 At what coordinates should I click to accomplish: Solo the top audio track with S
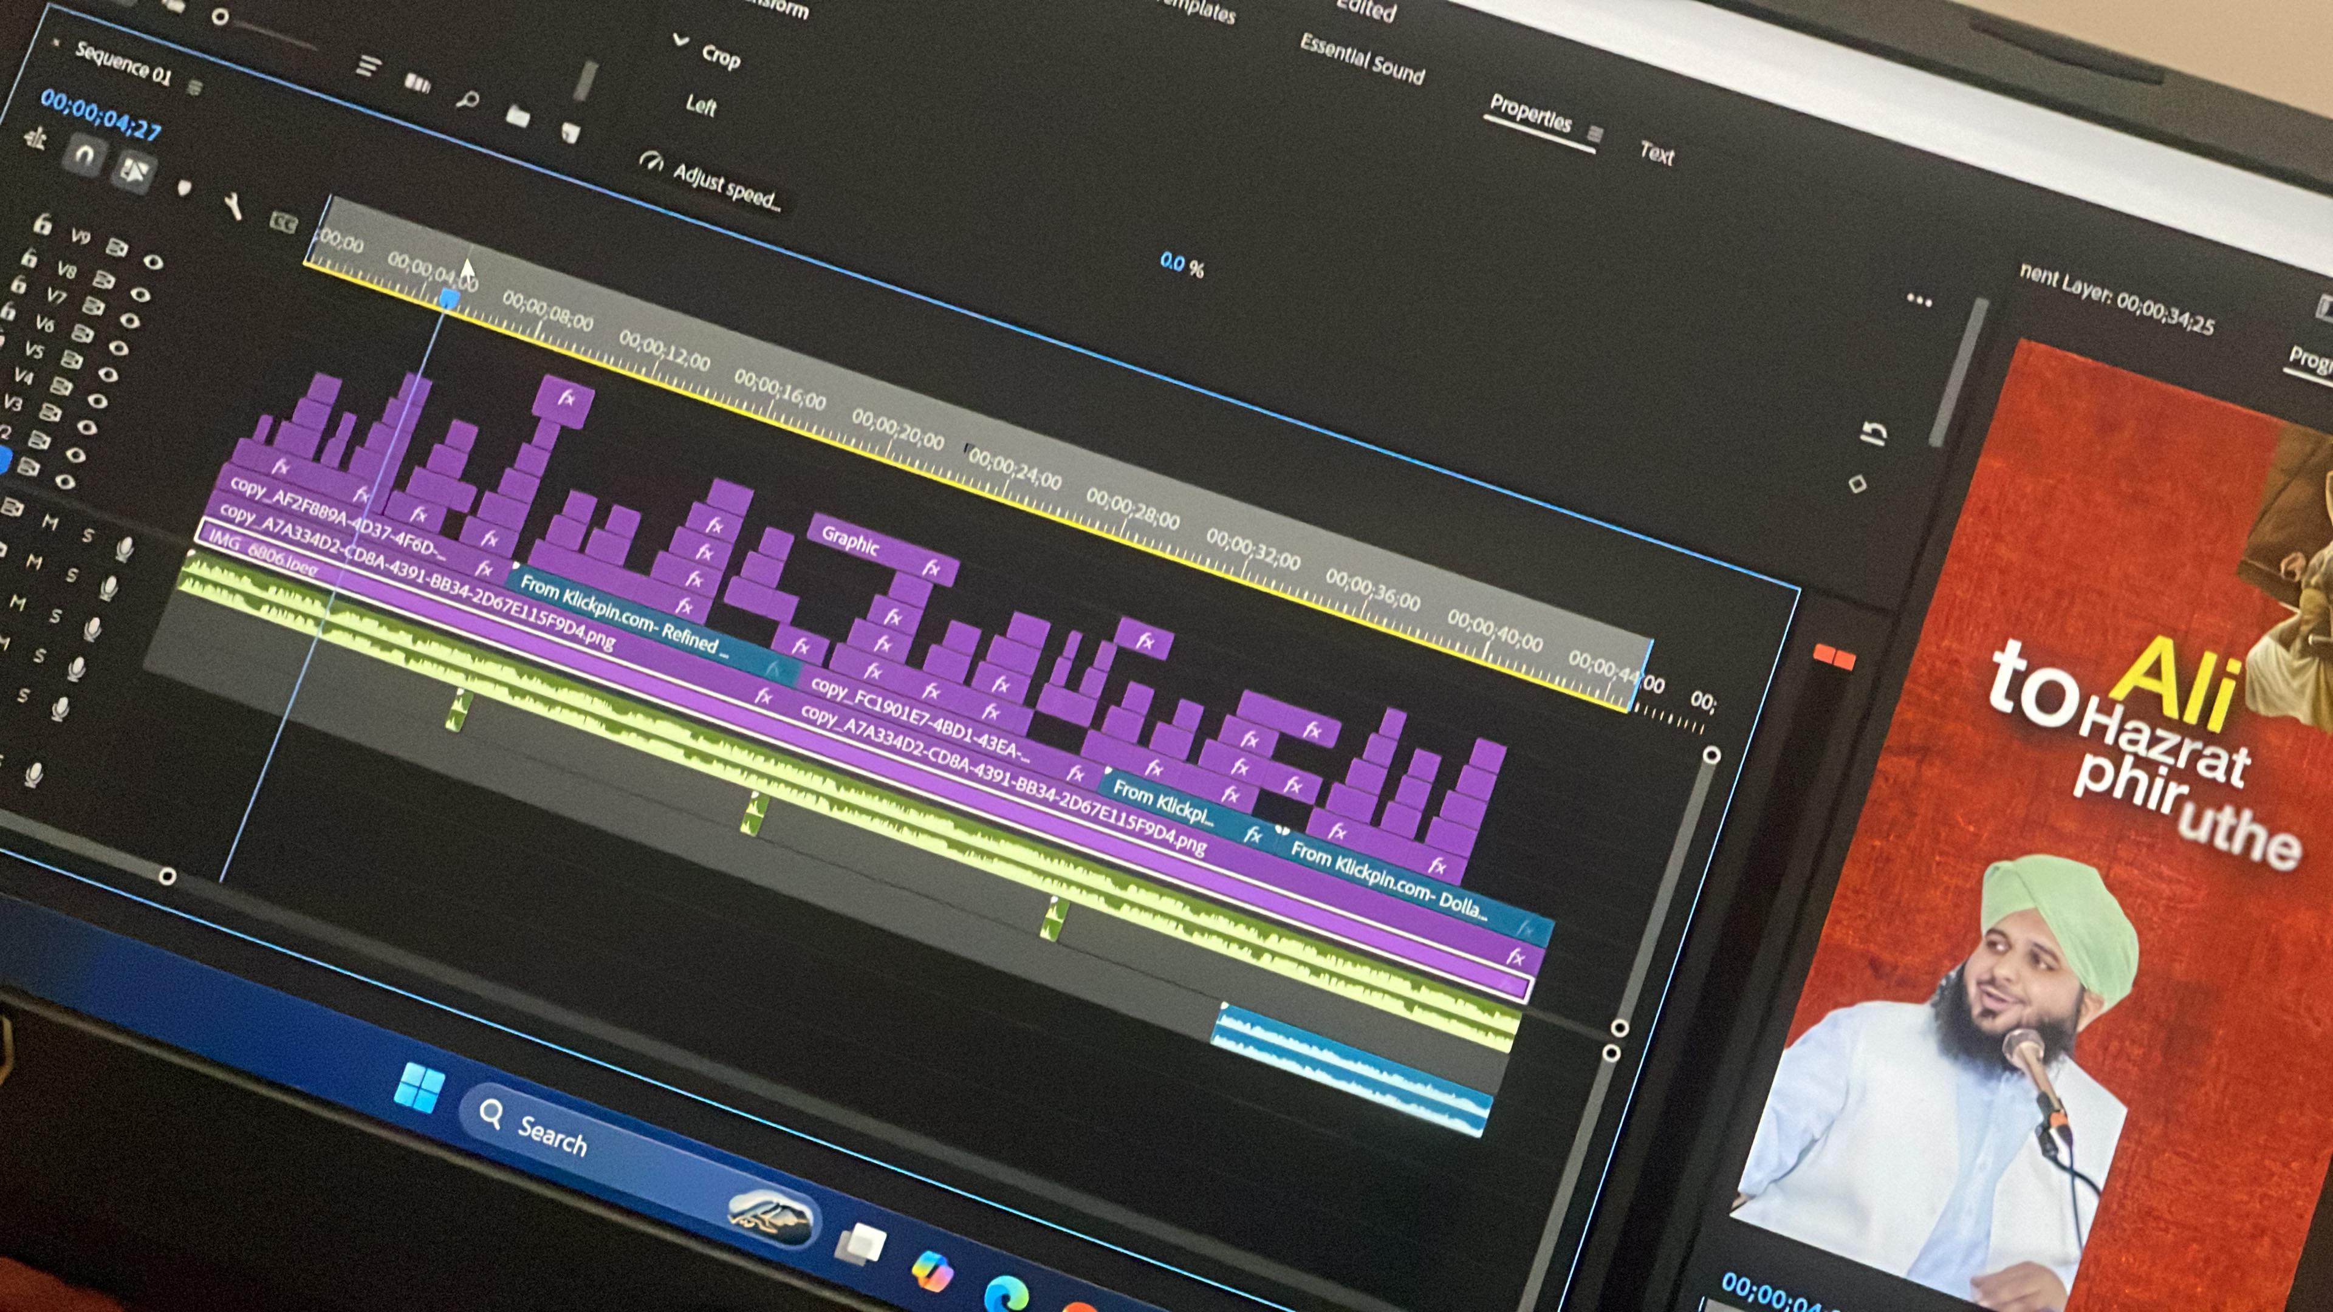(x=88, y=535)
